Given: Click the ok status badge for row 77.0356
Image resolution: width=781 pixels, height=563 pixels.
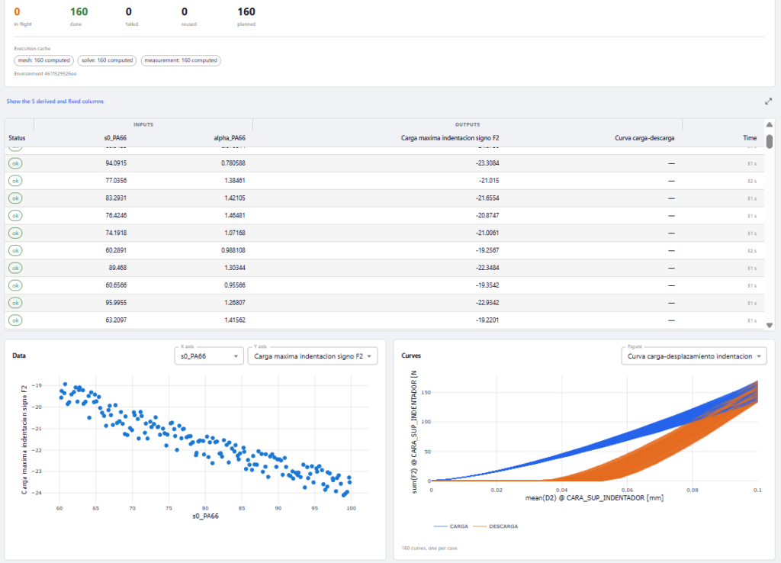Looking at the screenshot, I should tap(15, 181).
